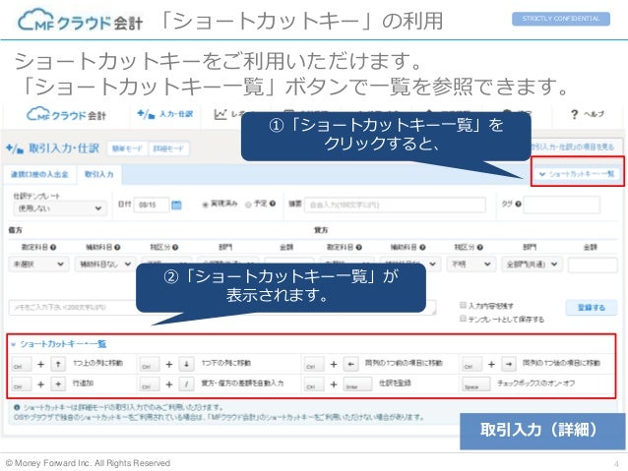Click the credit 金額 amount field
Image resolution: width=628 pixels, height=471 pixels.
click(593, 265)
